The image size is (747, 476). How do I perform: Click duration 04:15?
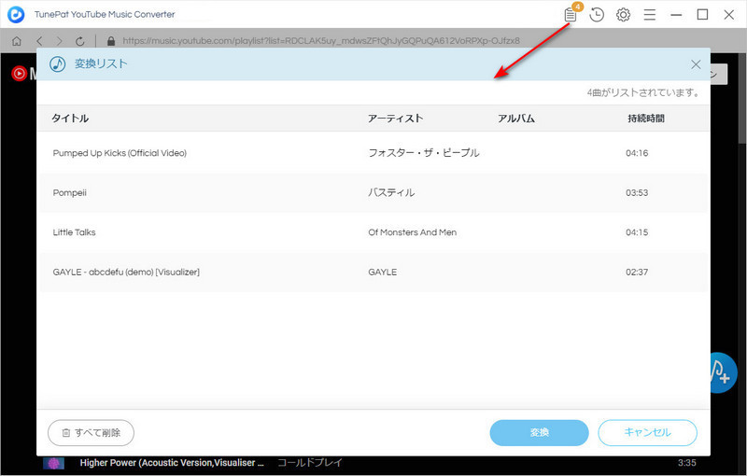click(x=637, y=232)
